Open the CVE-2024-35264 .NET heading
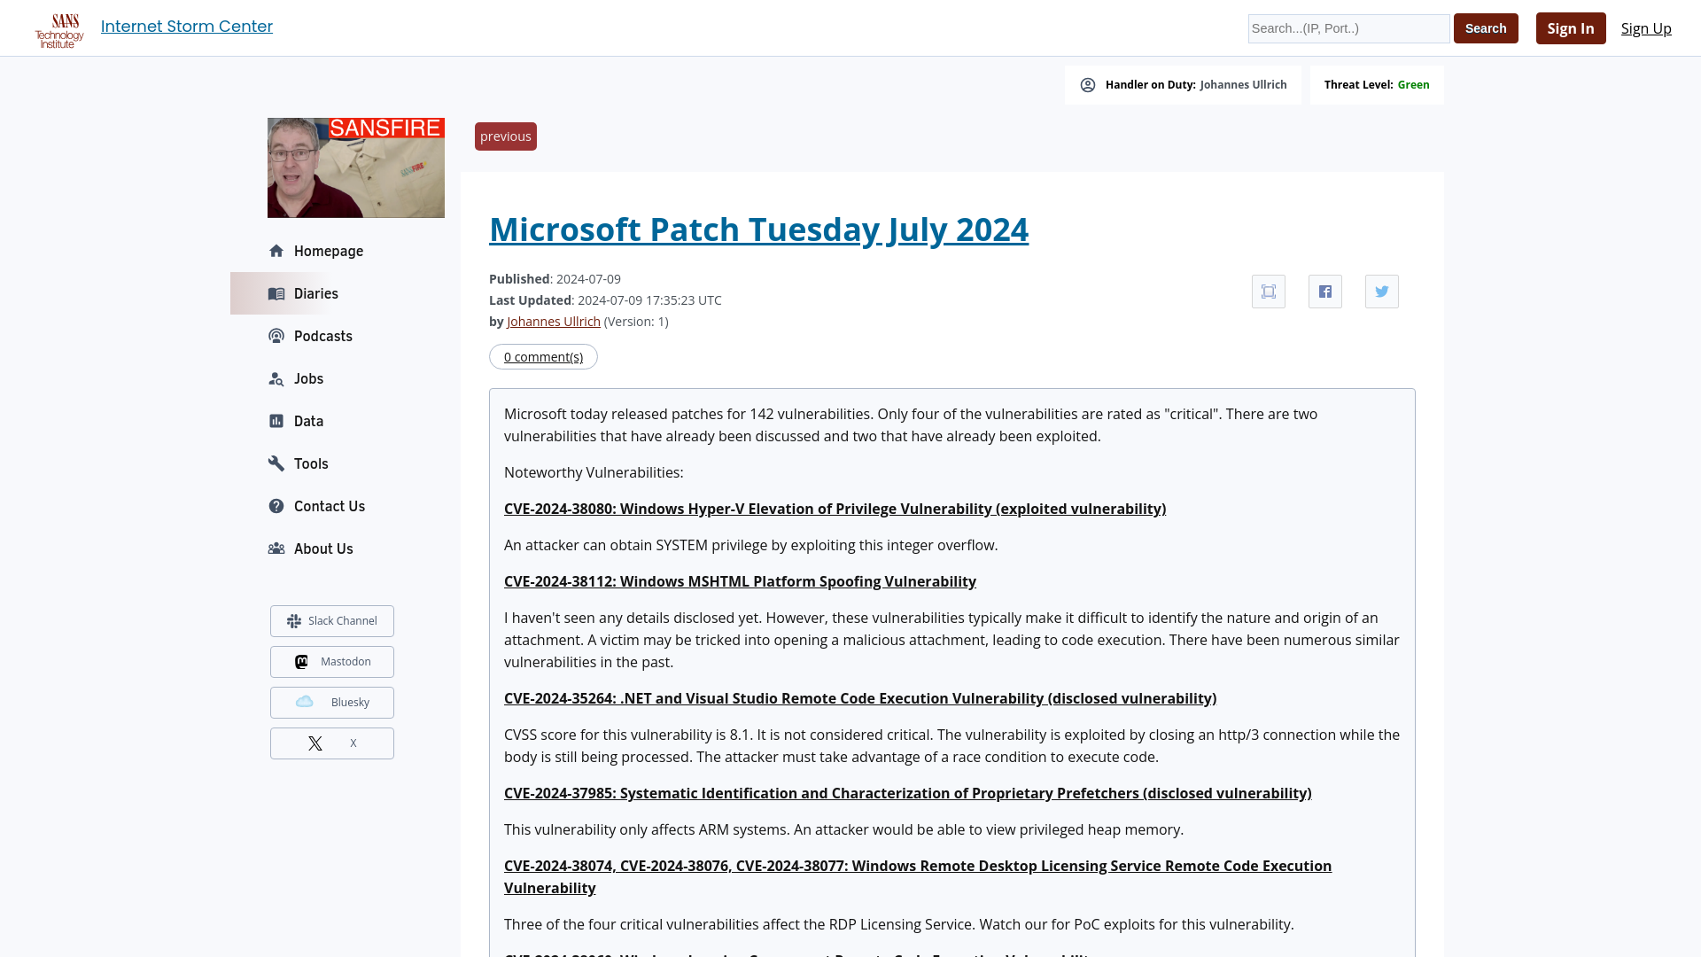The image size is (1701, 957). click(x=860, y=698)
